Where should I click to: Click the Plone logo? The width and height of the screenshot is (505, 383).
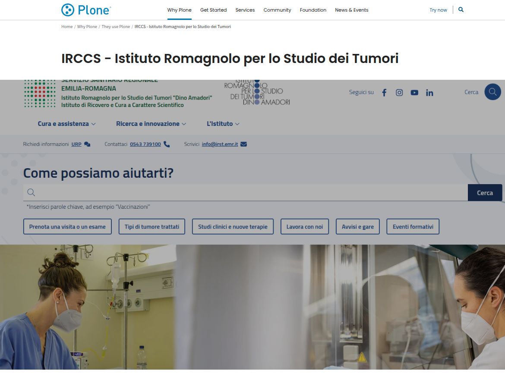[x=86, y=10]
